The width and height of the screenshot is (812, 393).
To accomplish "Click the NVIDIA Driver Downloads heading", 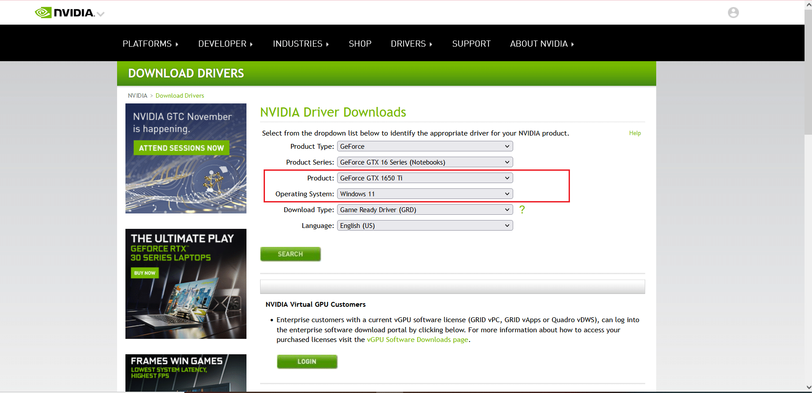I will [x=333, y=112].
